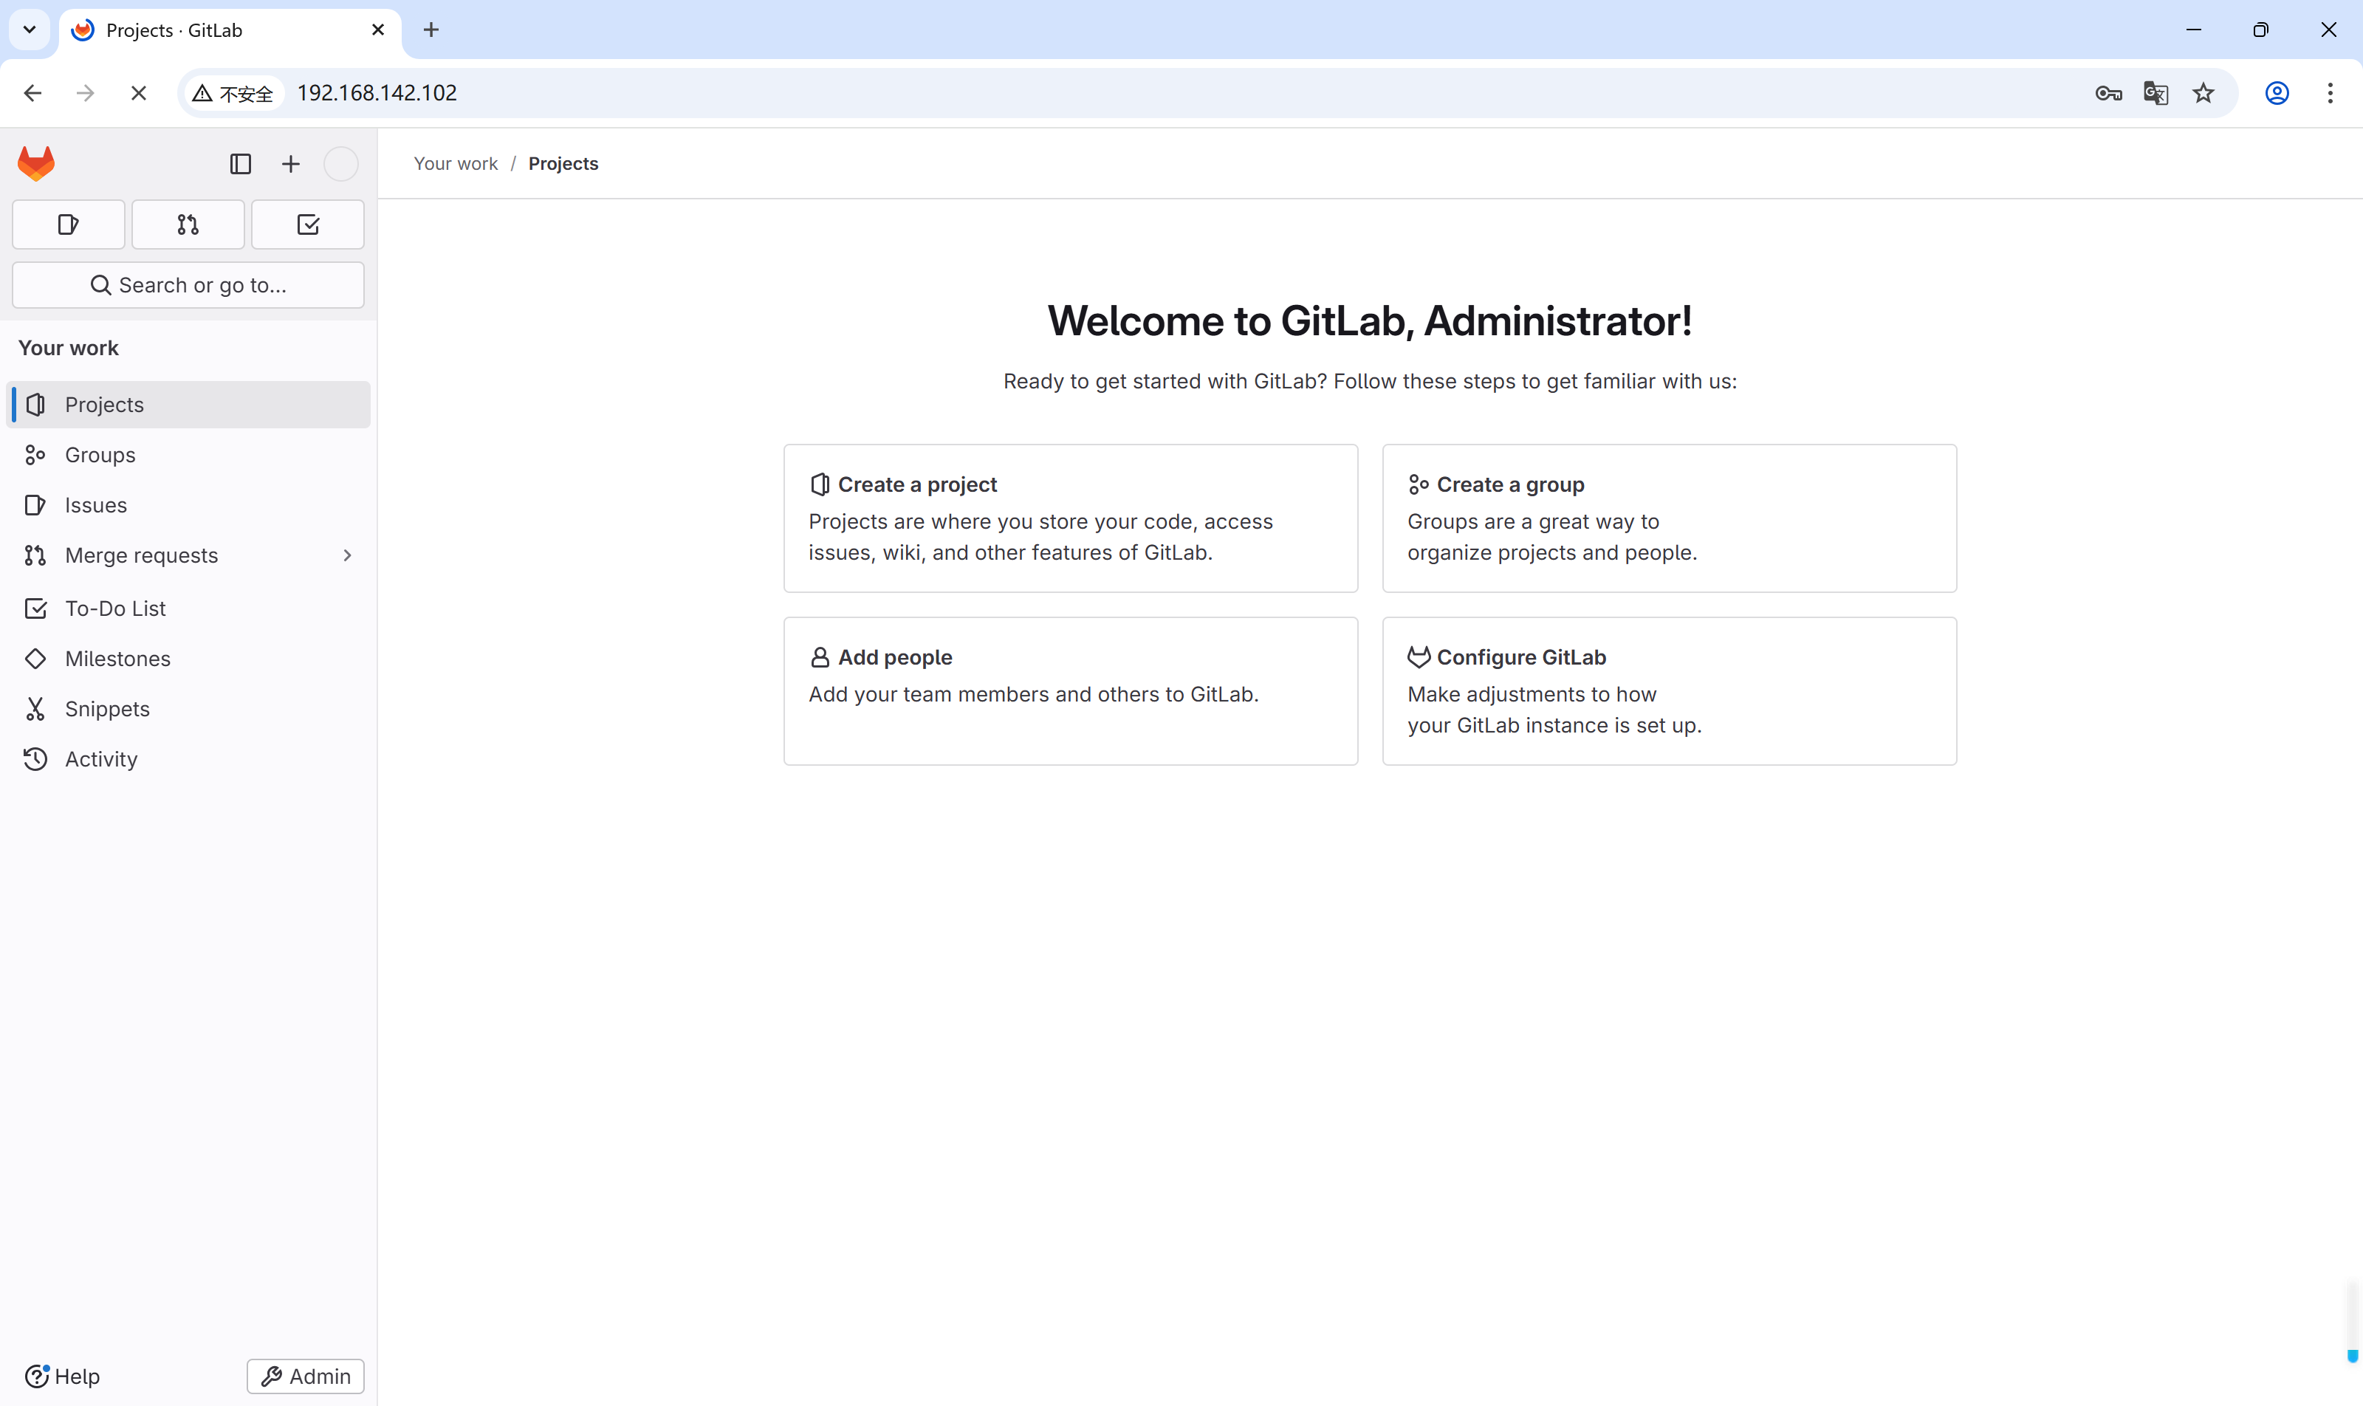Click the Configure GitLab card

[1669, 690]
